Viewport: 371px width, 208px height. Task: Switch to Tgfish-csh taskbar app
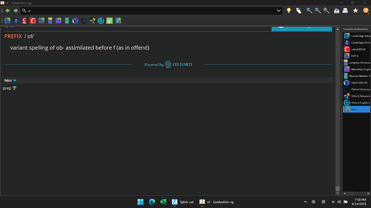183,202
